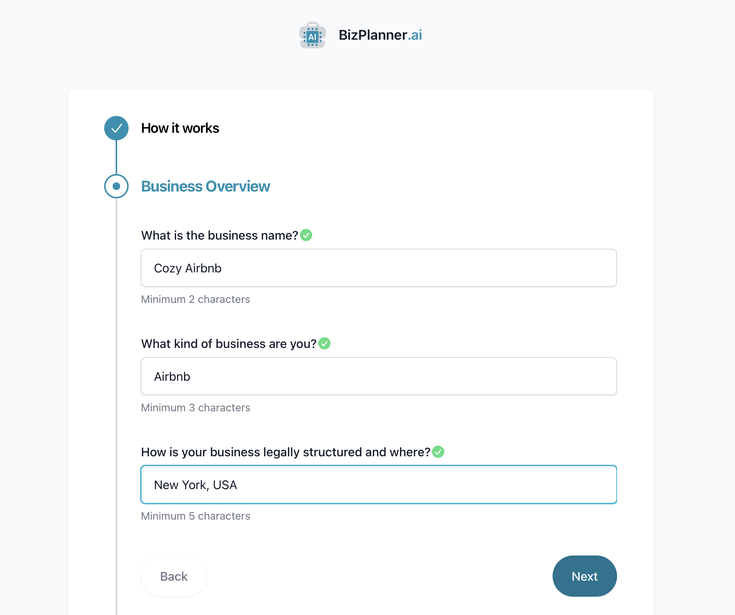Select the Business Overview step indicator dot
The image size is (735, 615).
pyautogui.click(x=116, y=186)
